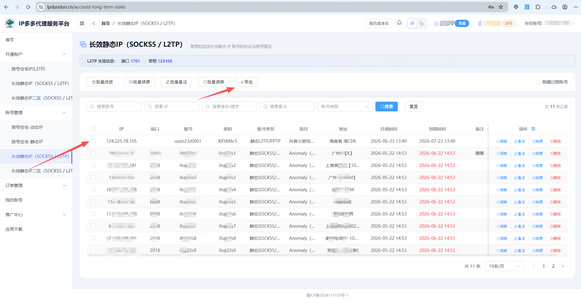Click the 批量调换 button
Screen dimensions: 581x299
coord(214,82)
